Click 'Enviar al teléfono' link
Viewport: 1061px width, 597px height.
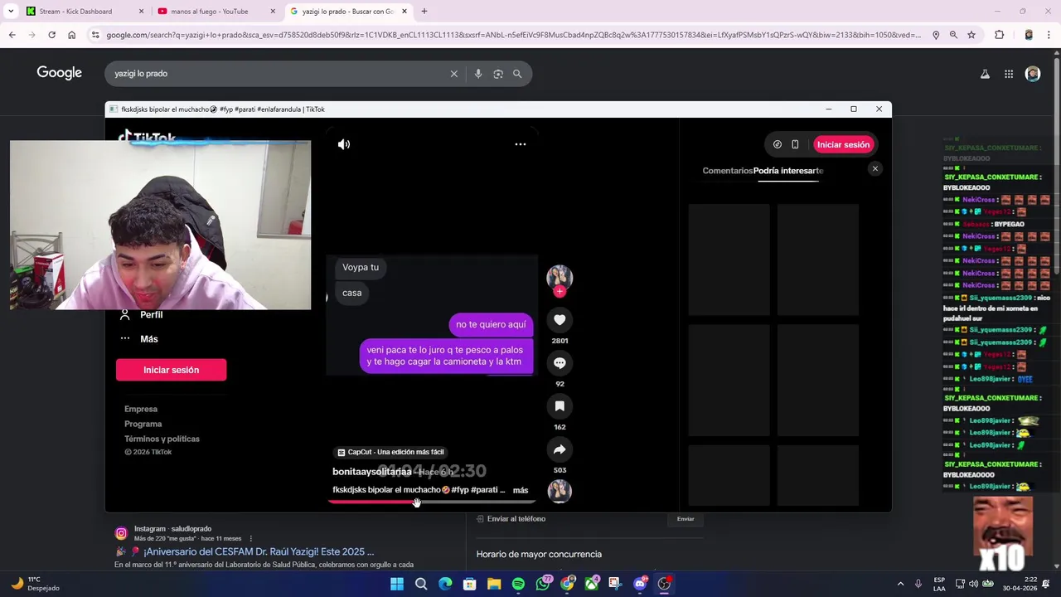pyautogui.click(x=516, y=519)
